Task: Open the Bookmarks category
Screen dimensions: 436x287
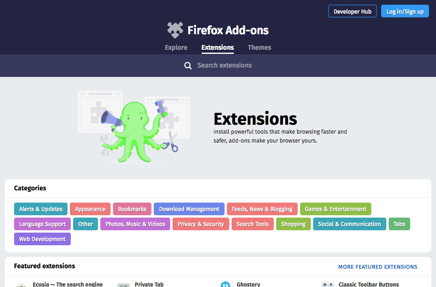Action: (x=132, y=209)
